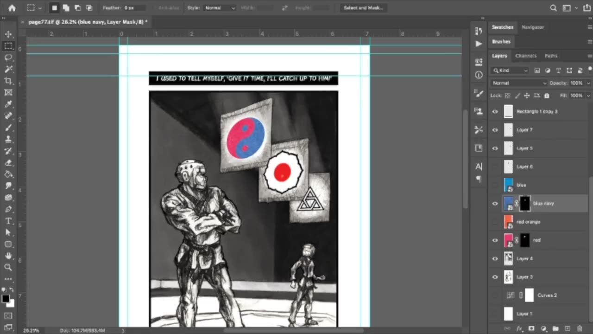This screenshot has width=593, height=334.
Task: Open the Brushes panel menu
Action: [590, 41]
